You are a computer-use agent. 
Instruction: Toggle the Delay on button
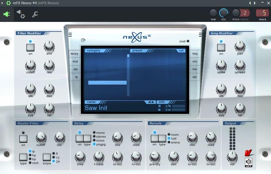coord(80,139)
